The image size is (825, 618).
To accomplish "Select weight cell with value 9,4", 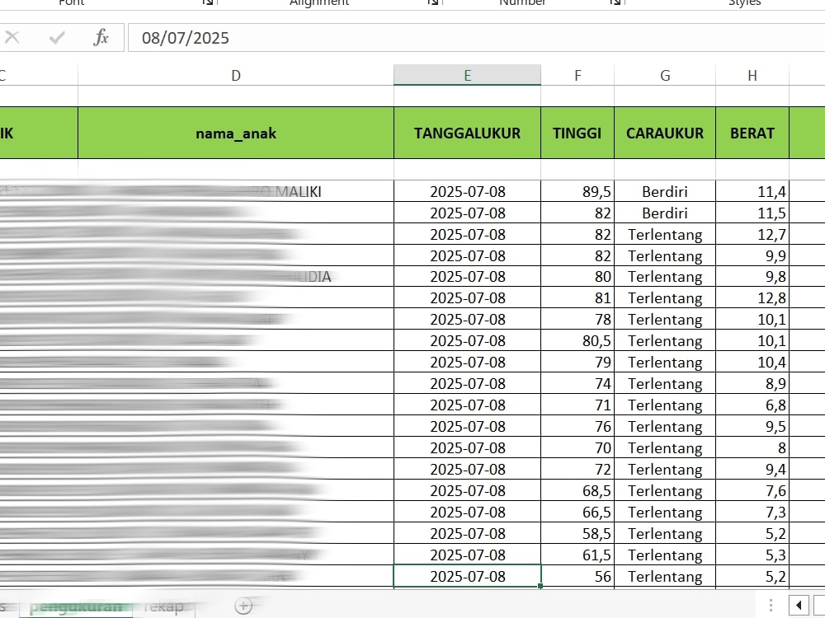I will (752, 469).
